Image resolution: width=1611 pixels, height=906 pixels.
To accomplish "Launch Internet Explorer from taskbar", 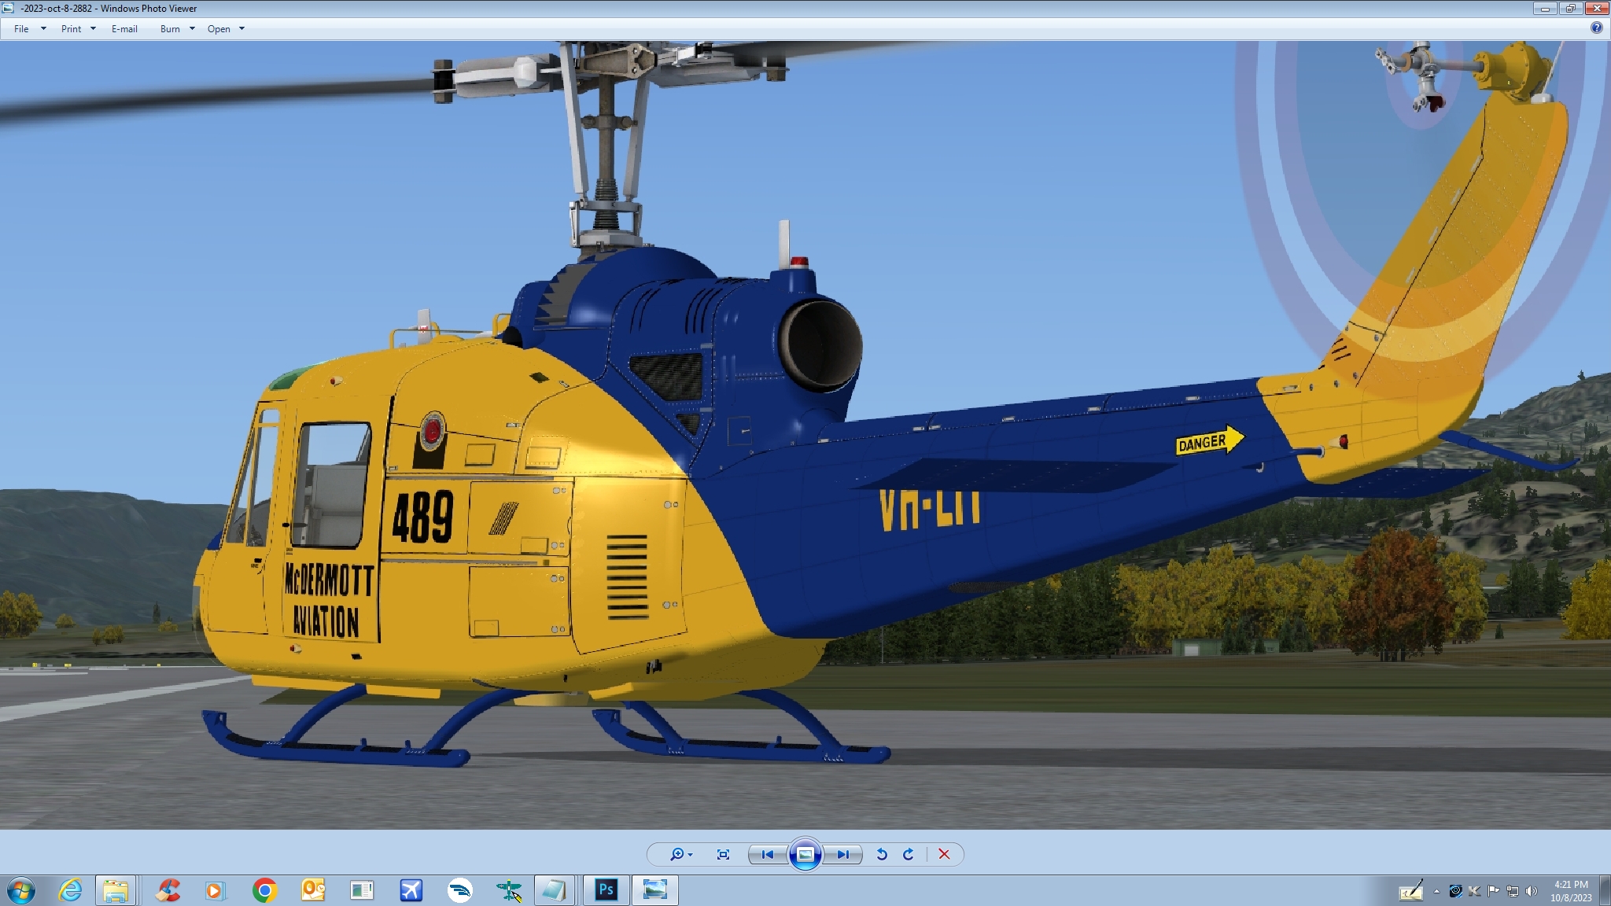I will click(70, 890).
